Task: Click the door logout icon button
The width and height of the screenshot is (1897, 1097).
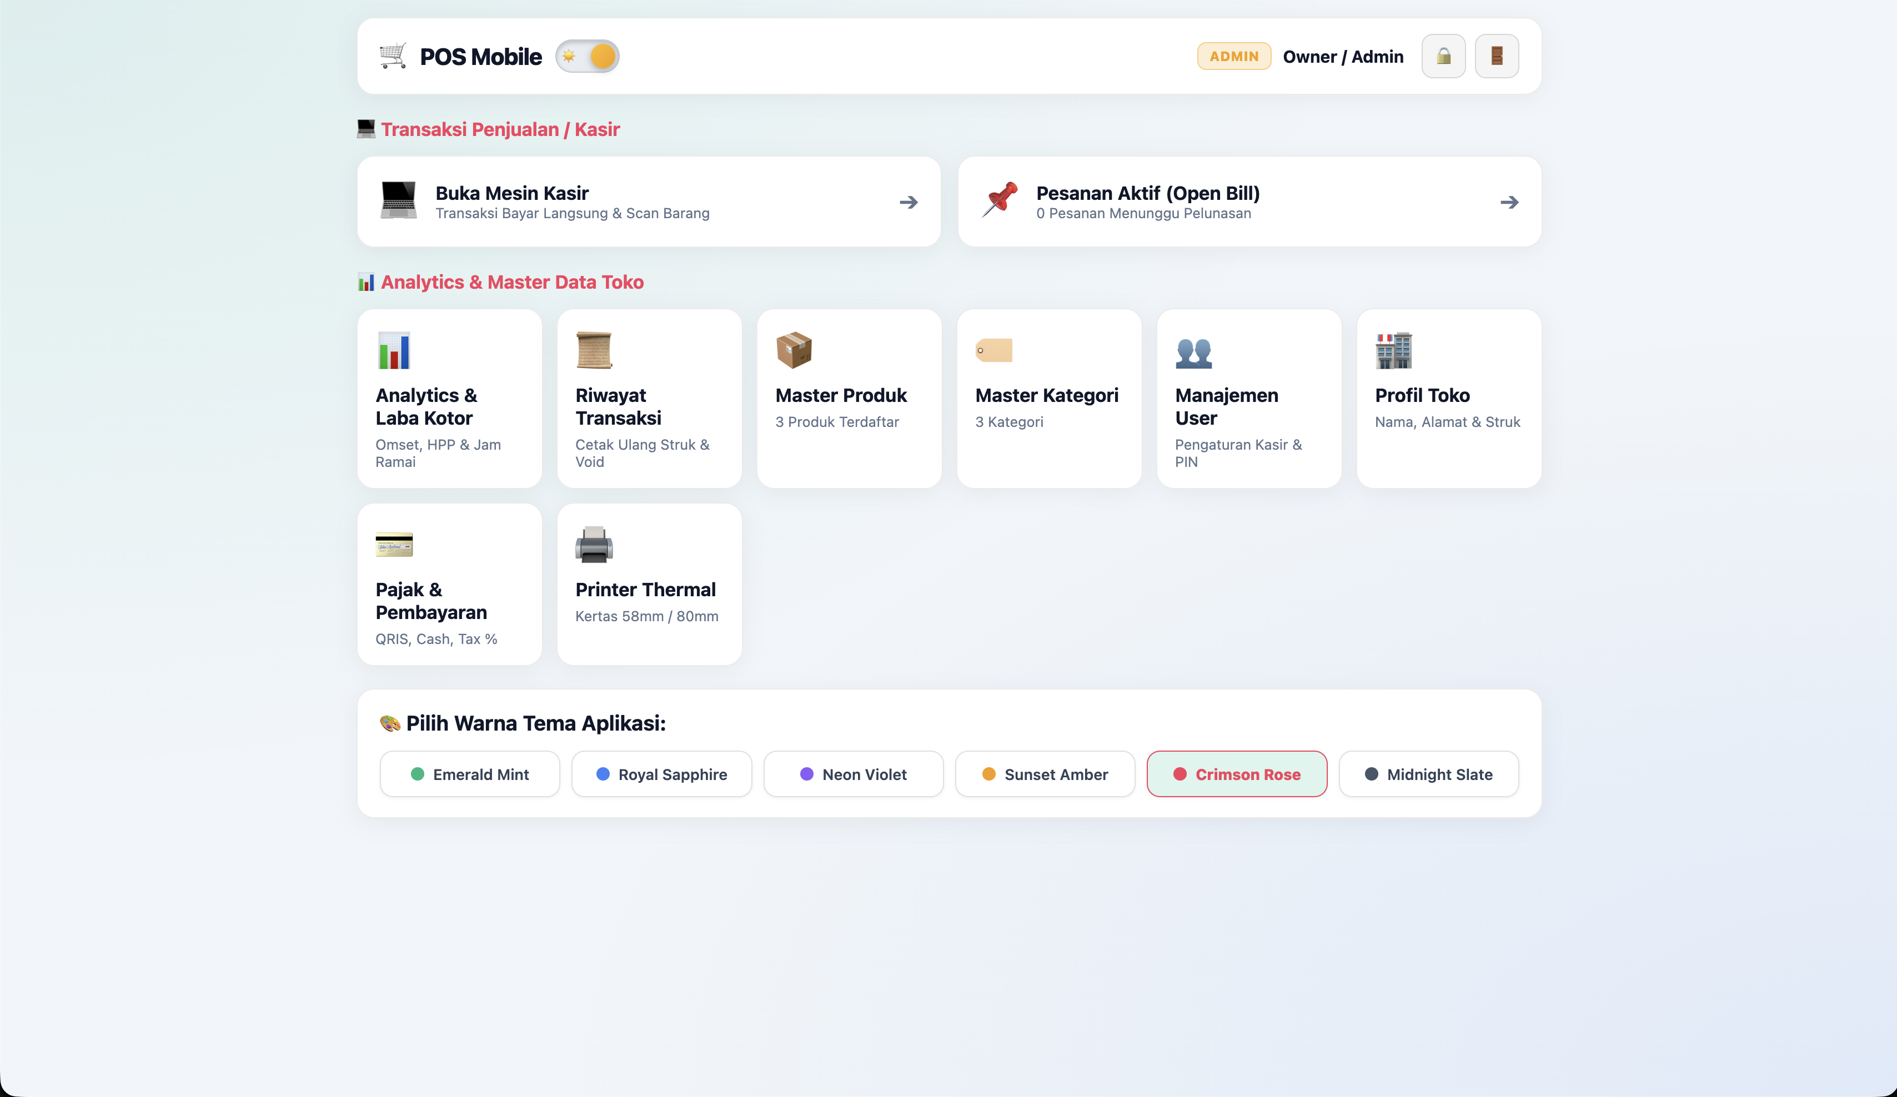Action: point(1497,57)
